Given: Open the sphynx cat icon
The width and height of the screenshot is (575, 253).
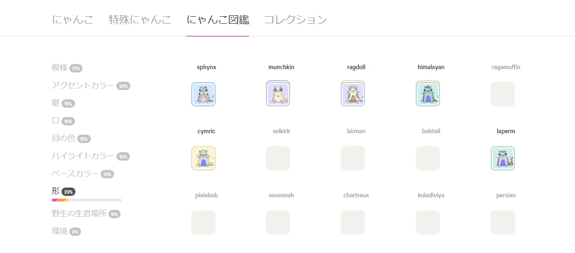Looking at the screenshot, I should tap(203, 94).
